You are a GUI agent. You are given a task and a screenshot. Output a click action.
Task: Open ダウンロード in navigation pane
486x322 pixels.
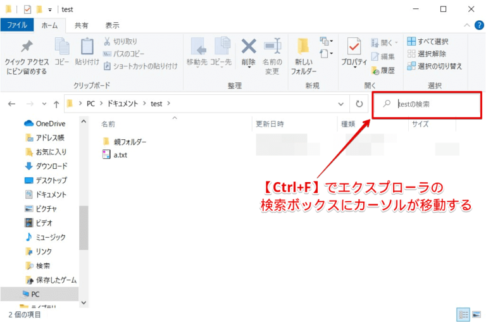46,166
